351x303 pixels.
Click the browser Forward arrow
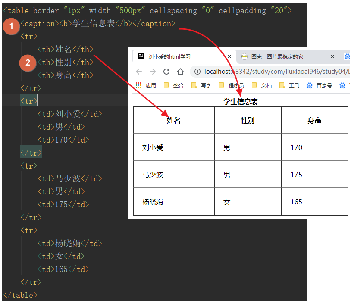pyautogui.click(x=153, y=72)
